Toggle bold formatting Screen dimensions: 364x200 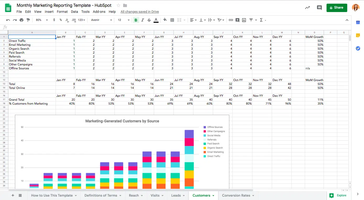136,20
